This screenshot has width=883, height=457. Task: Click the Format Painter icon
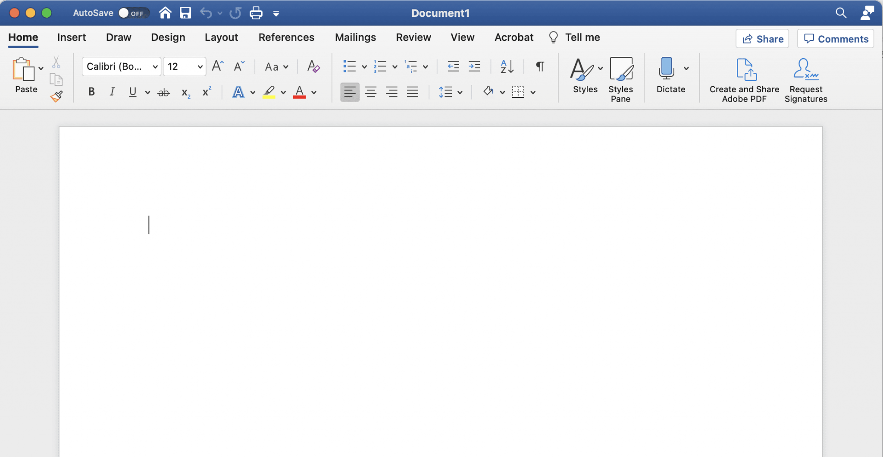pos(56,96)
